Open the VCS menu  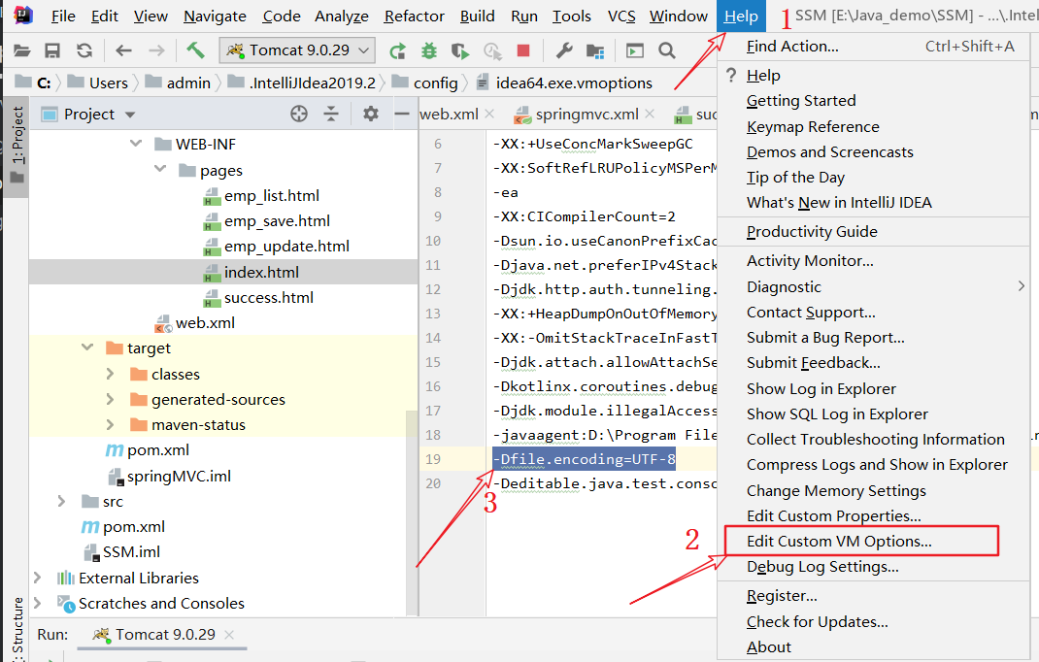(x=621, y=16)
